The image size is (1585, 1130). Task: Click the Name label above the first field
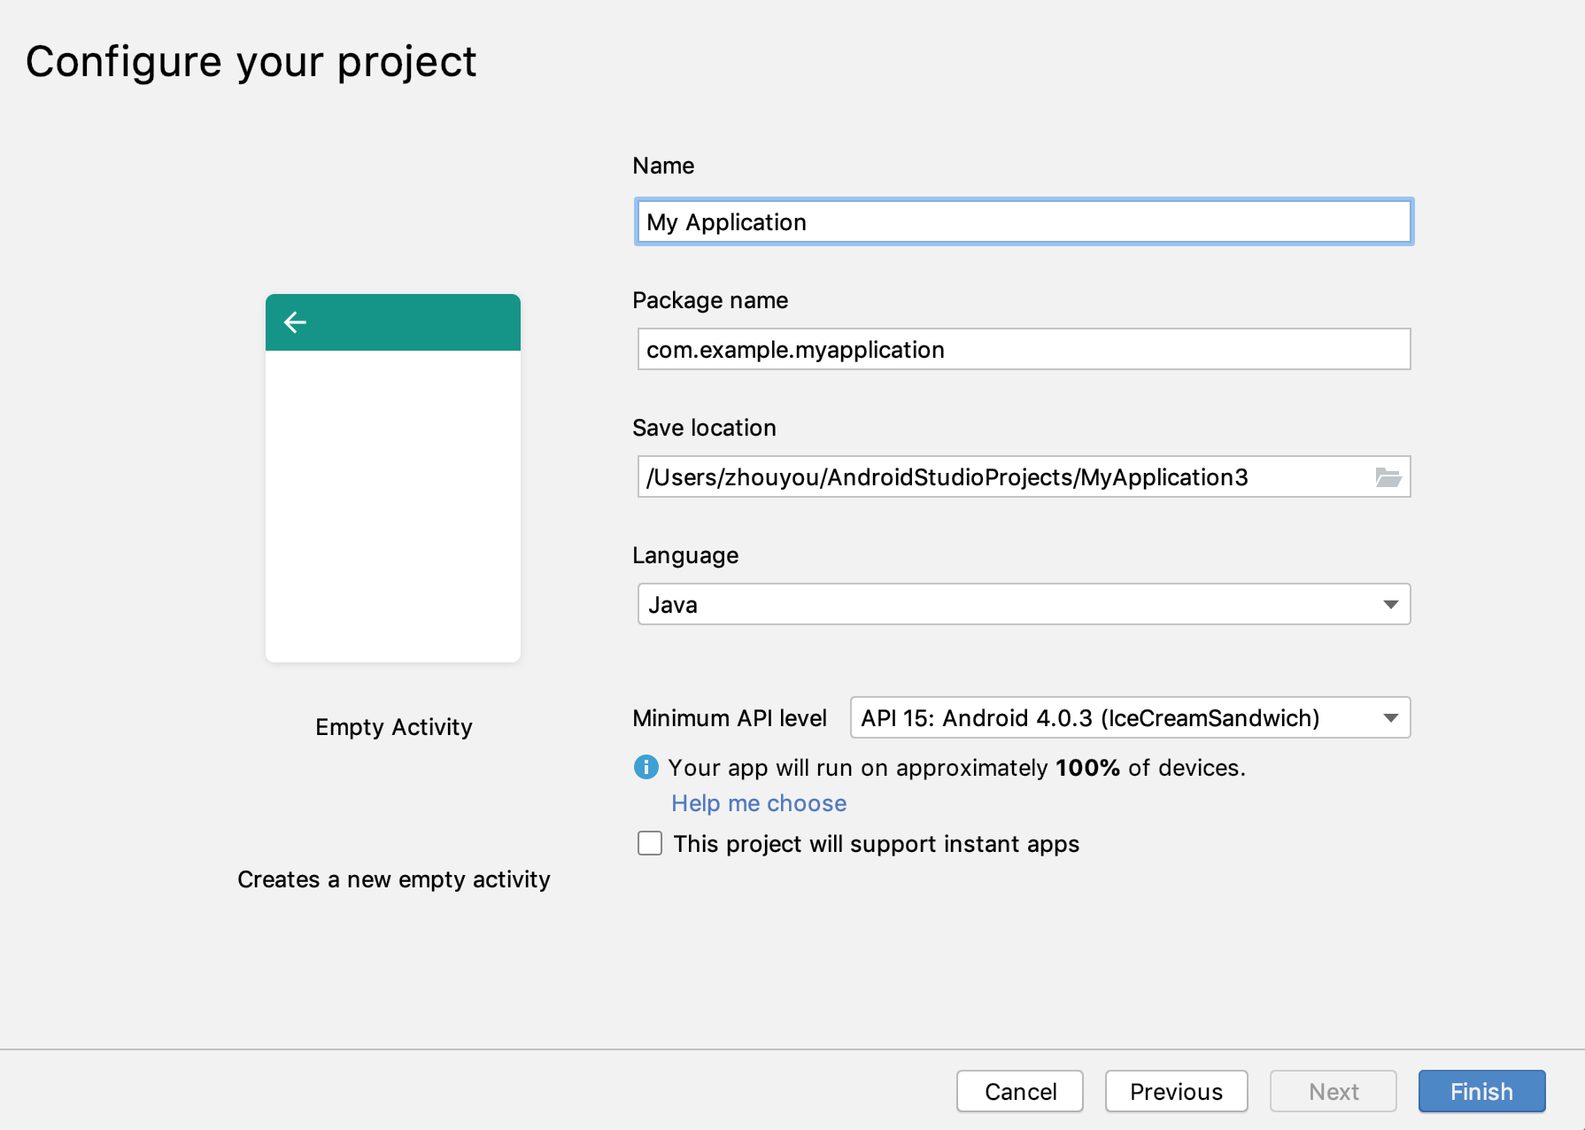[663, 166]
